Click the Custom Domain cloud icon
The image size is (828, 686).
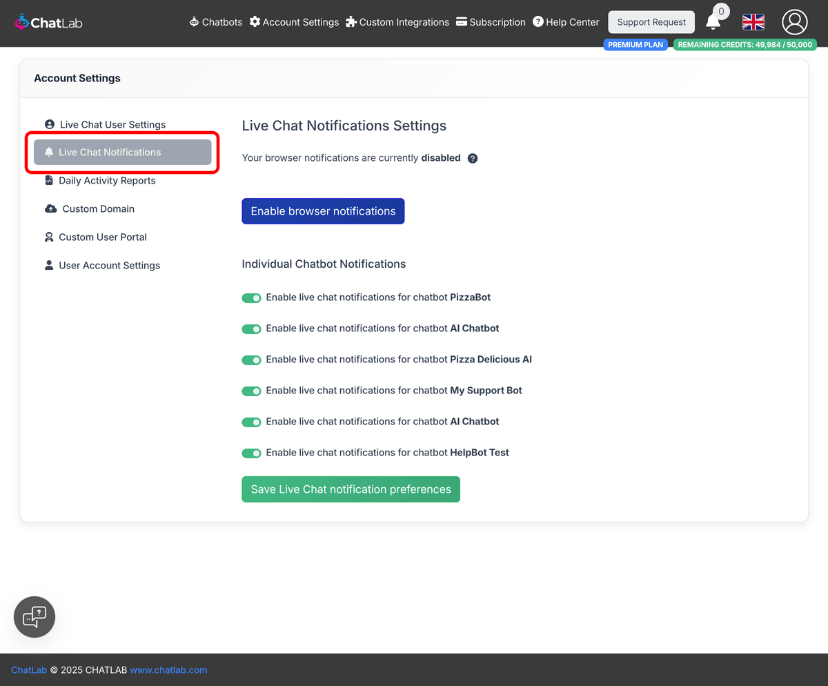[49, 208]
